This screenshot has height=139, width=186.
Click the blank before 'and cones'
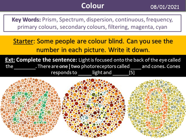click(136, 68)
